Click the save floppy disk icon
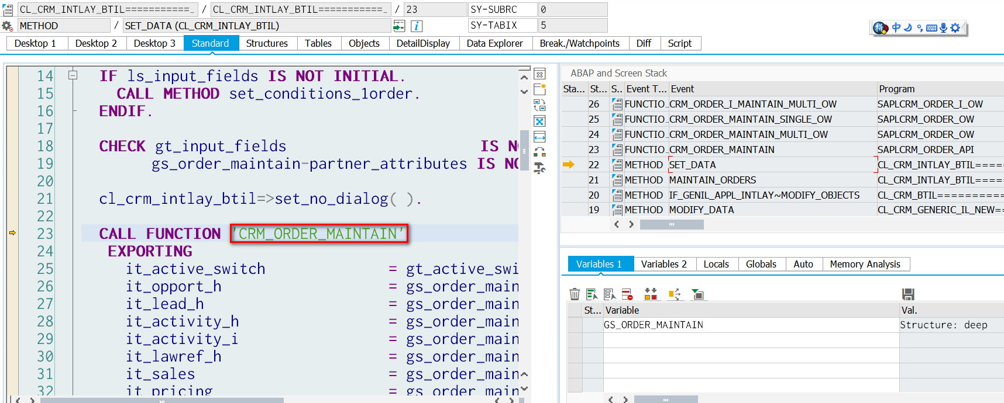The image size is (1004, 403). click(x=908, y=294)
